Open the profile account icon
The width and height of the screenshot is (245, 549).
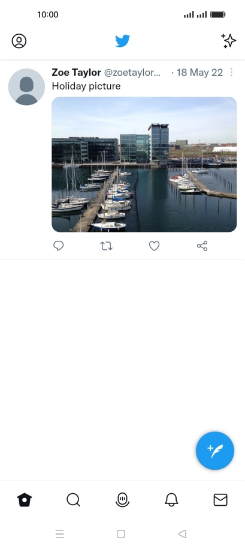(x=19, y=41)
